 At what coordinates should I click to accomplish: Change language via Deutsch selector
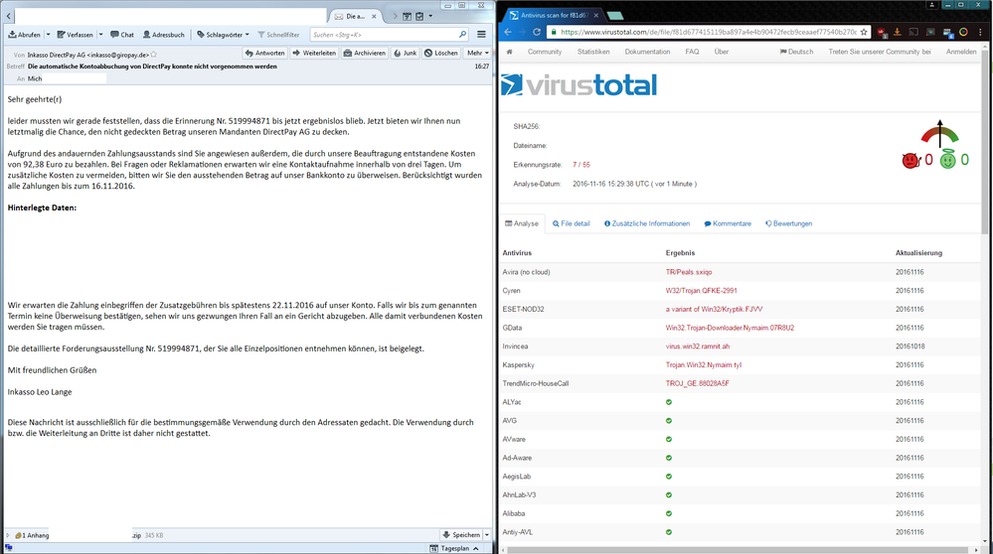(x=796, y=52)
